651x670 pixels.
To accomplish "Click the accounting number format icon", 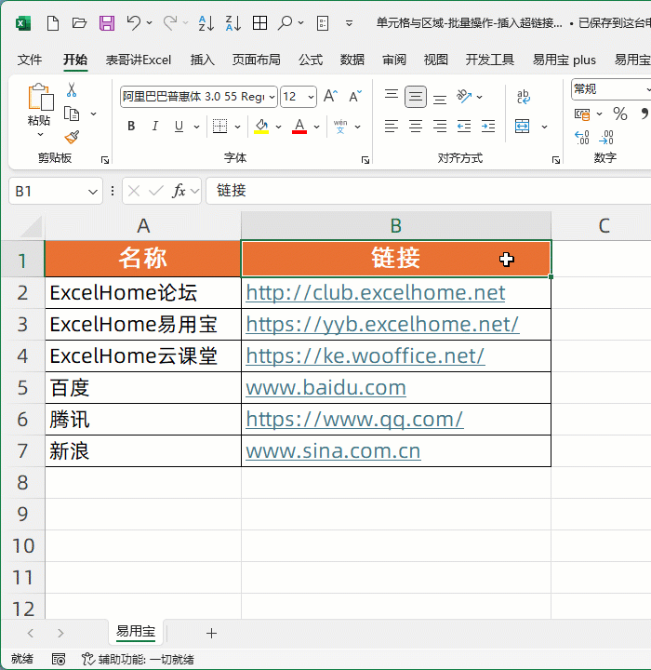I will coord(582,114).
